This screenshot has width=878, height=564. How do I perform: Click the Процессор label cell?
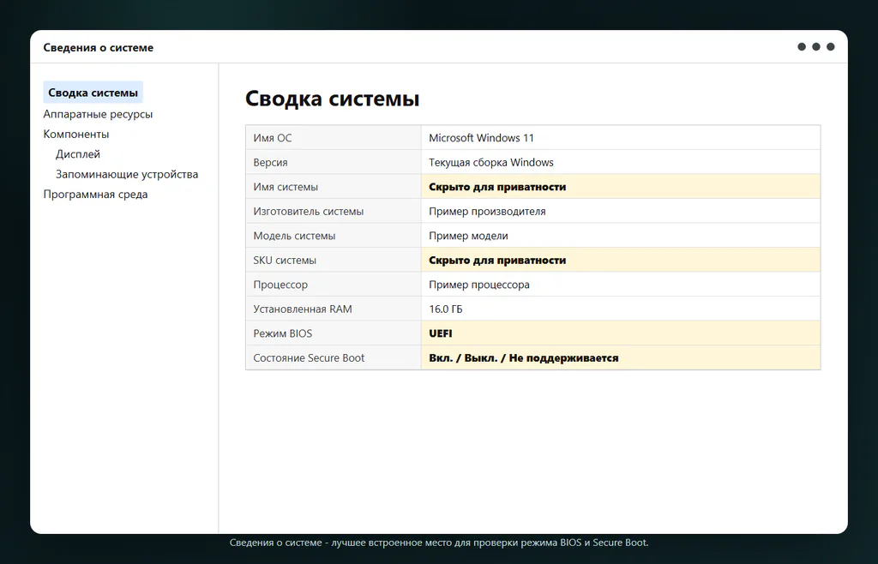point(334,285)
